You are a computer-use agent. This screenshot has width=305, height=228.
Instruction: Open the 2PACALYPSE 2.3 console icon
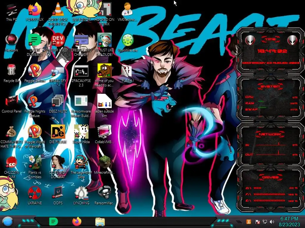click(x=81, y=76)
